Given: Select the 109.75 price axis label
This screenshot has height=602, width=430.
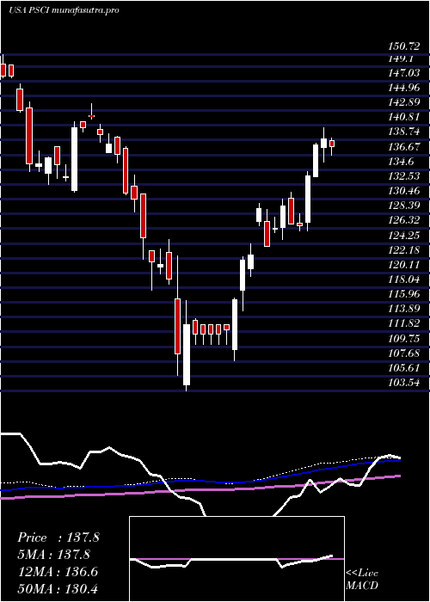Looking at the screenshot, I should [403, 338].
